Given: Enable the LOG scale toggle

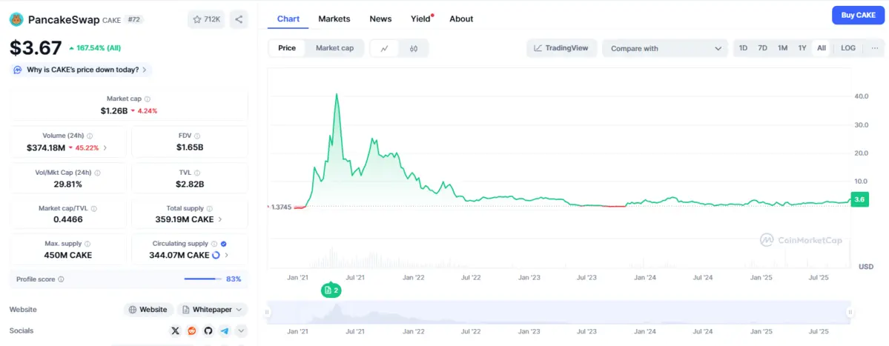Looking at the screenshot, I should coord(848,48).
